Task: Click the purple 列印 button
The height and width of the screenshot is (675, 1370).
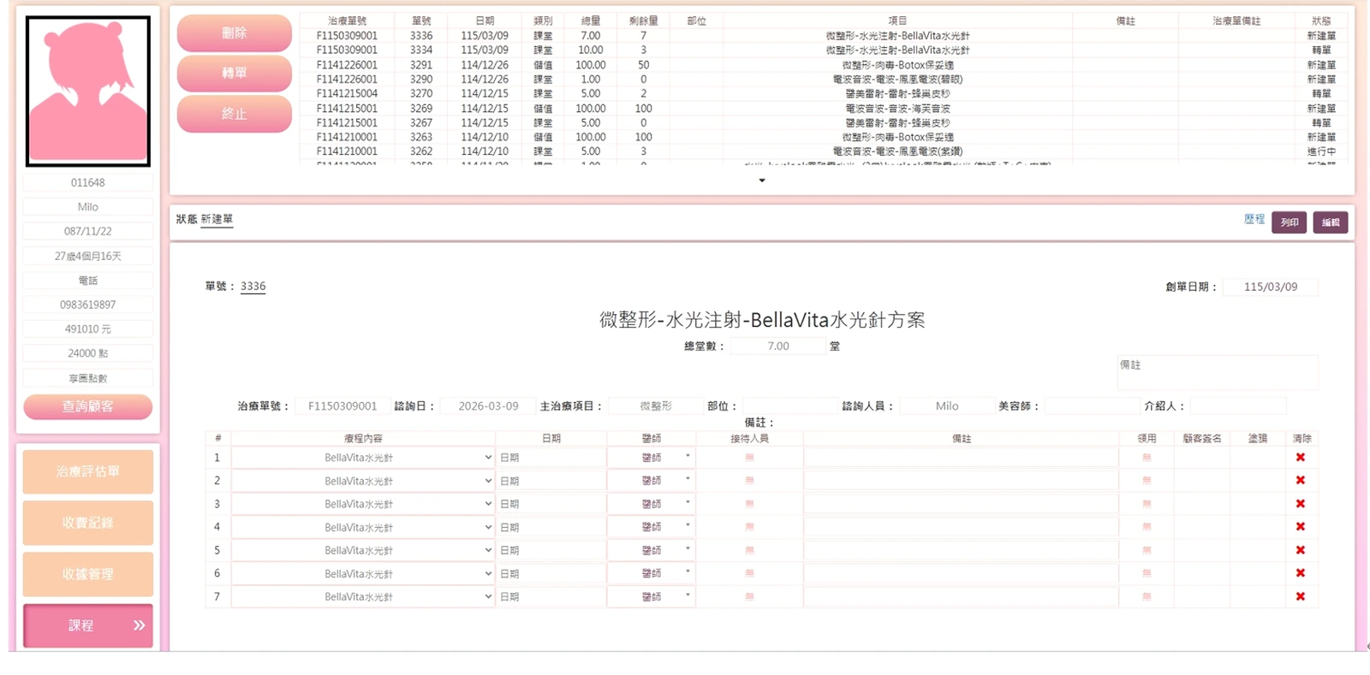Action: coord(1289,222)
